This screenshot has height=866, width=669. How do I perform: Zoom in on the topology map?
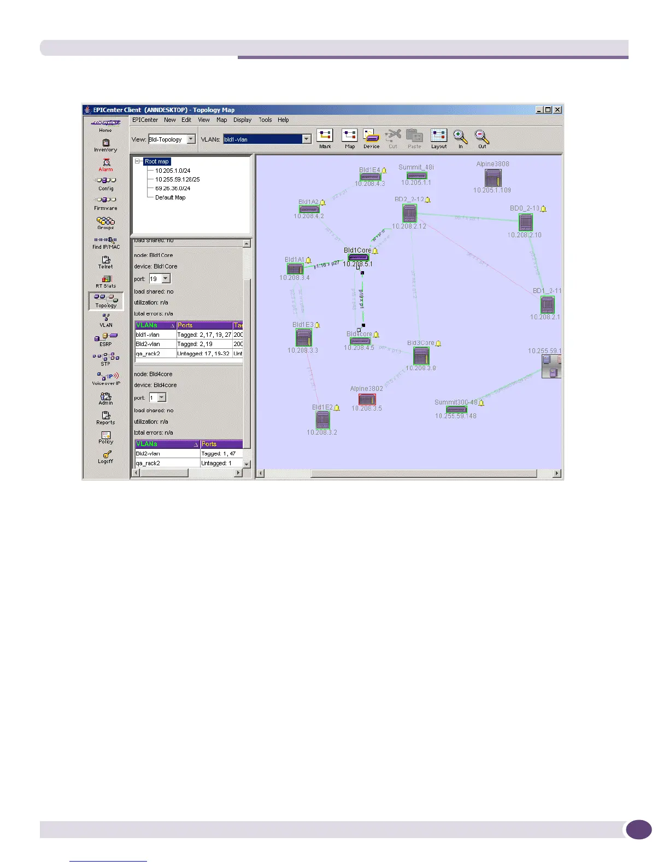point(460,138)
